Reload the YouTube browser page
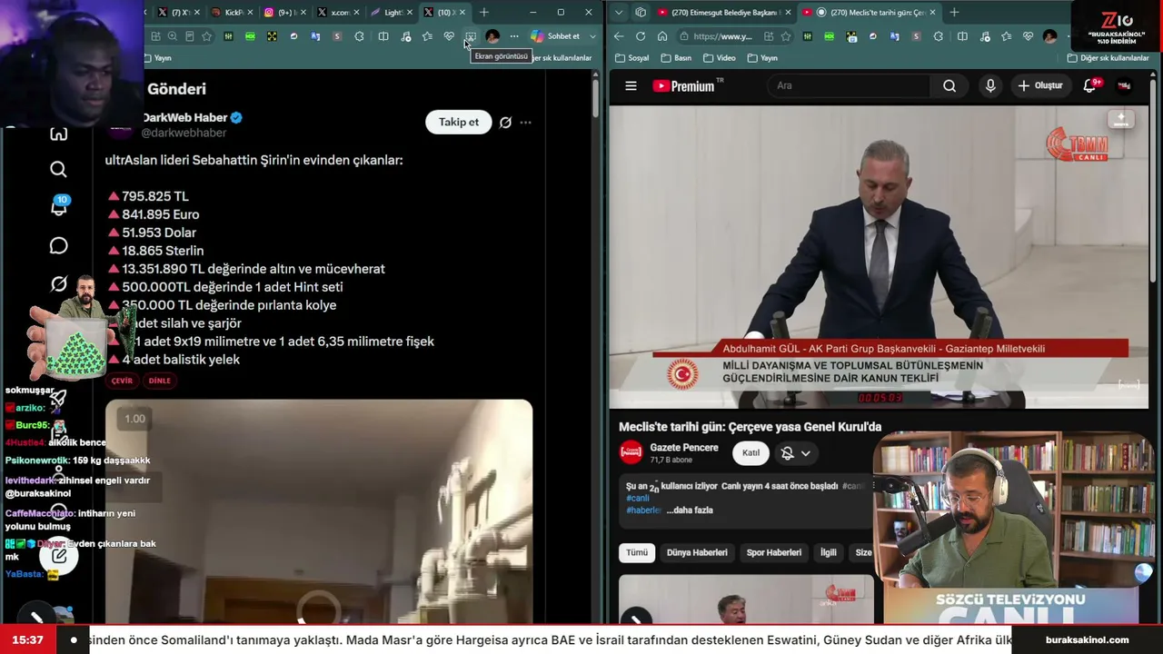This screenshot has height=654, width=1163. click(641, 36)
